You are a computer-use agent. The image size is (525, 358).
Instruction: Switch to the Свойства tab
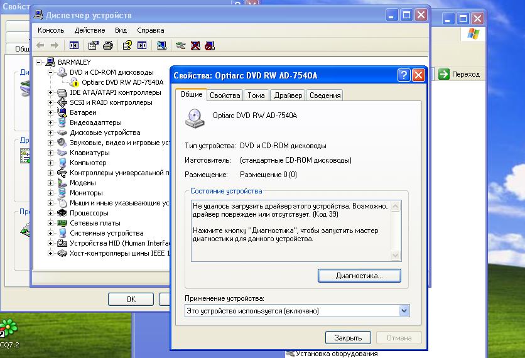point(225,95)
